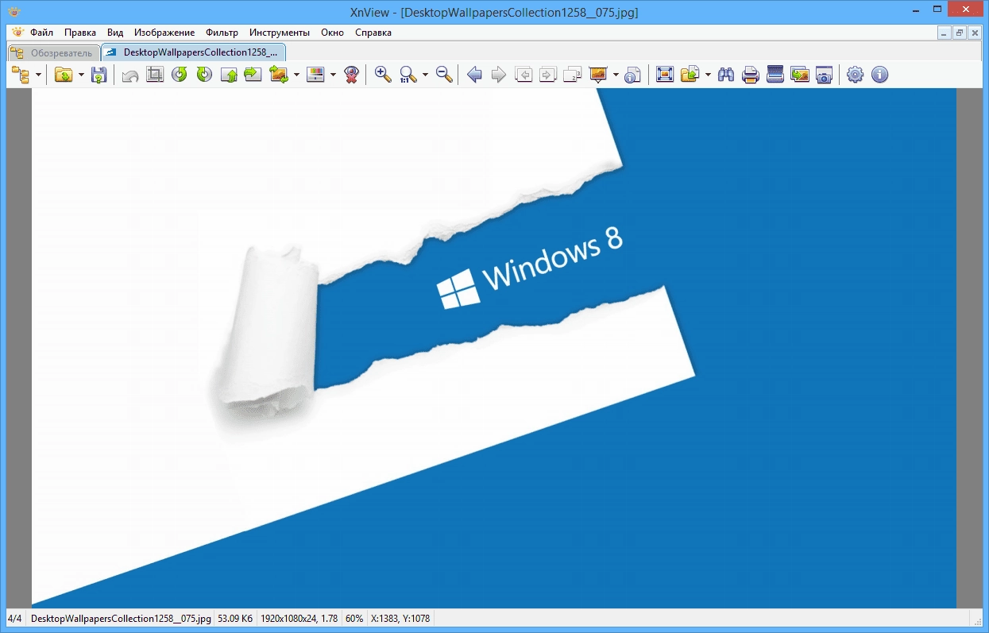
Task: Open the Фильтр menu
Action: click(x=222, y=33)
